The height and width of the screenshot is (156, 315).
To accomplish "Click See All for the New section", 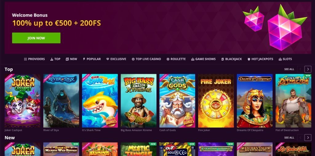I will point(289,138).
